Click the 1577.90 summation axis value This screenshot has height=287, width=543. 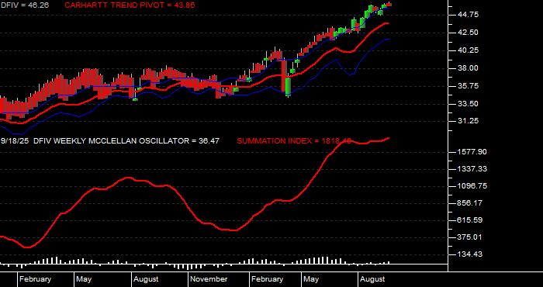(x=472, y=151)
